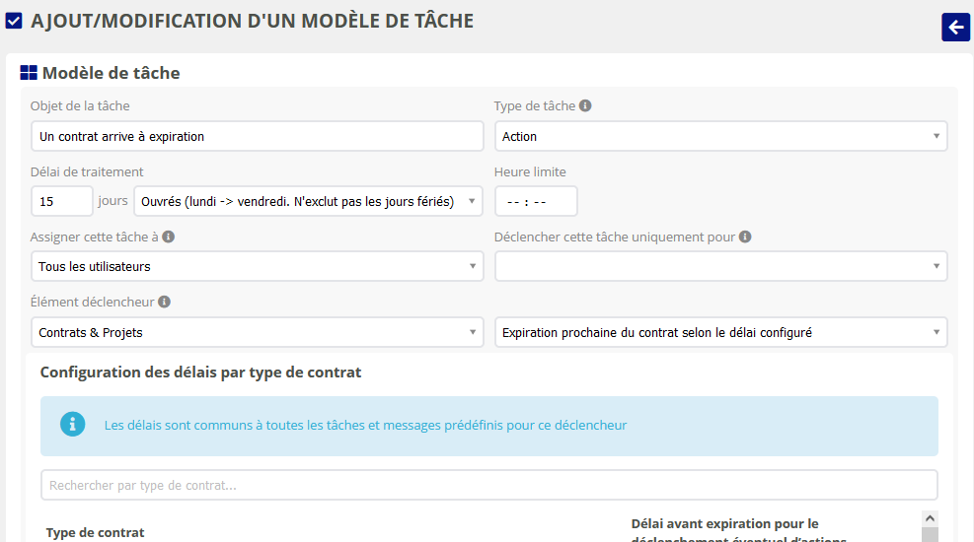The width and height of the screenshot is (974, 542).
Task: Open the Ouvrés days type dropdown
Action: click(x=308, y=201)
